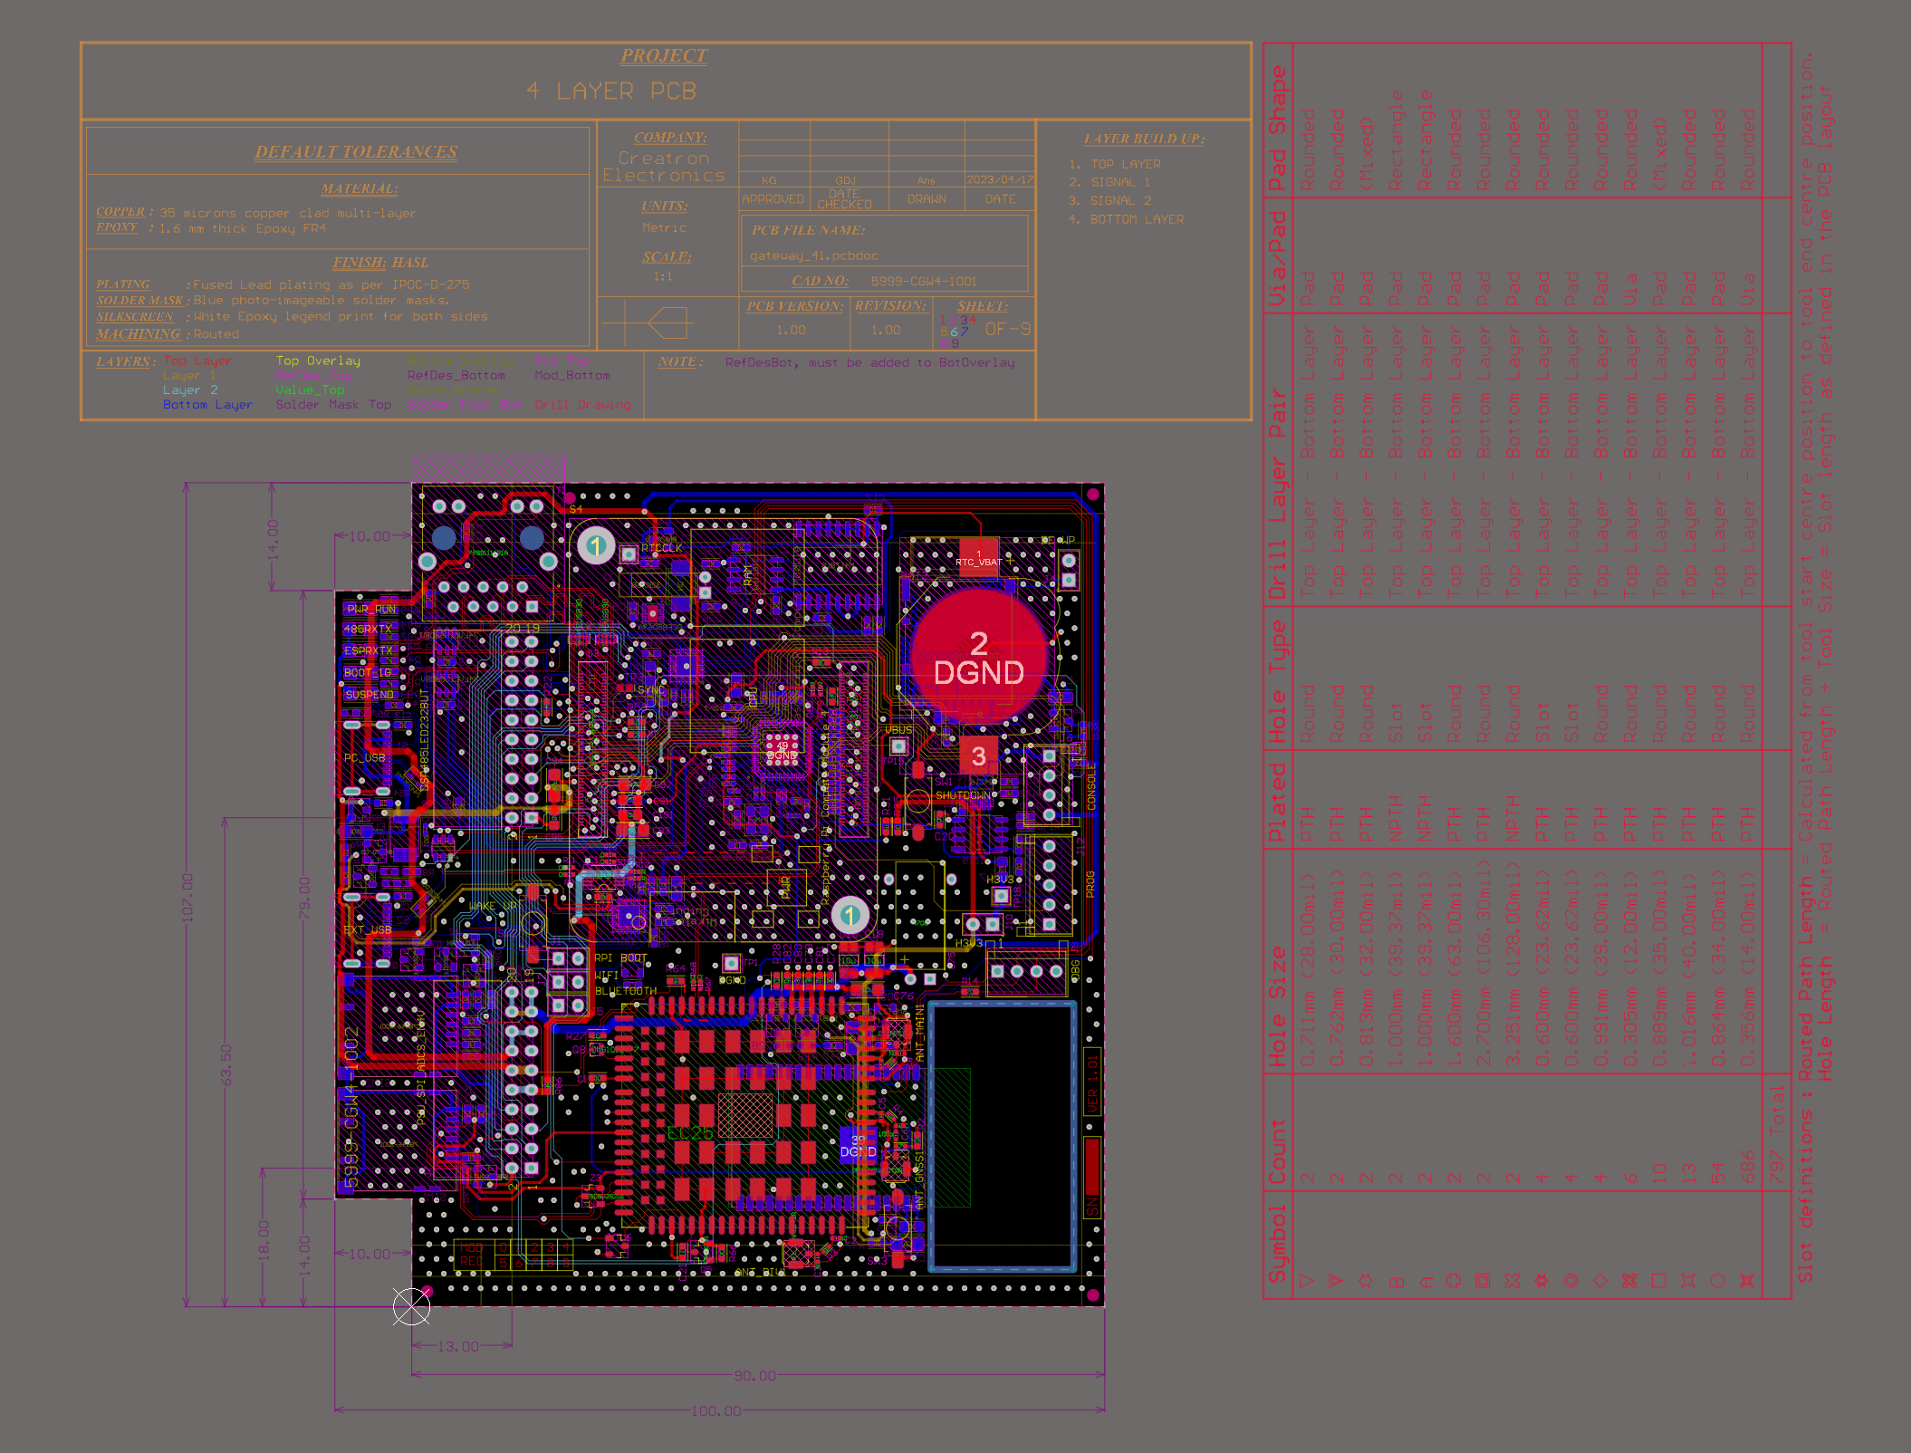Click the square pad numbered 3
This screenshot has width=1911, height=1453.
(x=978, y=756)
